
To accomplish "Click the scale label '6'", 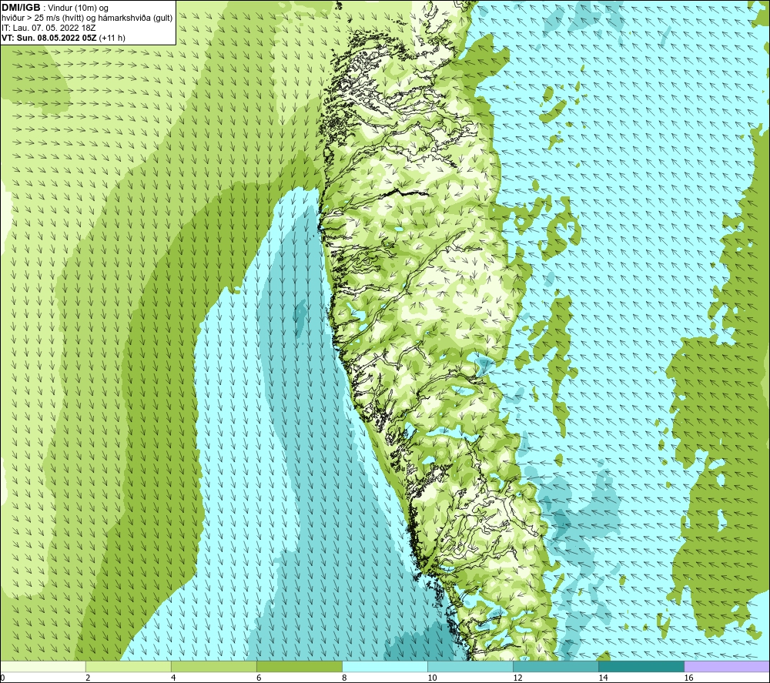I will [x=259, y=678].
